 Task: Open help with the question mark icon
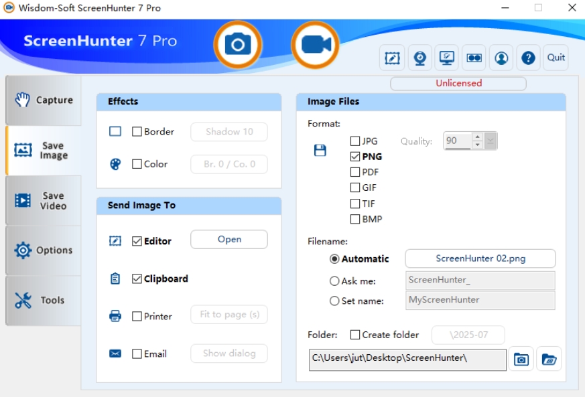pos(528,58)
